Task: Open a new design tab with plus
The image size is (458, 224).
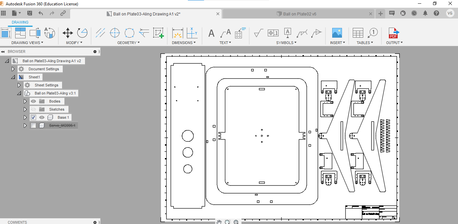Action: (380, 13)
